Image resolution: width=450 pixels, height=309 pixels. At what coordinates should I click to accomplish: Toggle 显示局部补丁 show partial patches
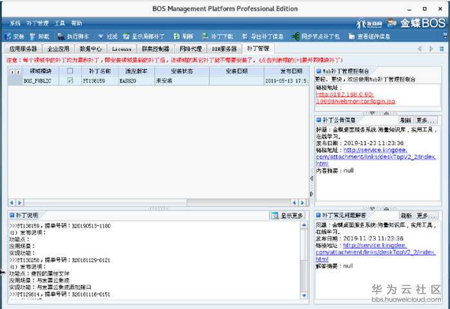click(126, 37)
